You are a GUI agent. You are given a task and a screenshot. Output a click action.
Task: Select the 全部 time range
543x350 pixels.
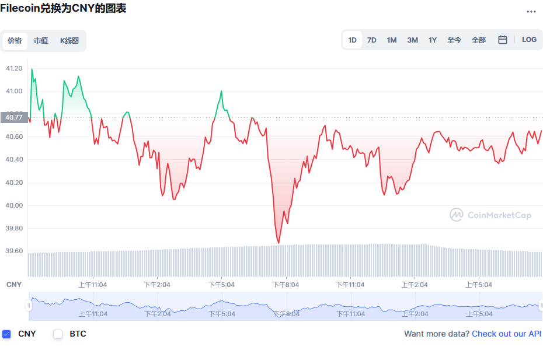(x=479, y=40)
